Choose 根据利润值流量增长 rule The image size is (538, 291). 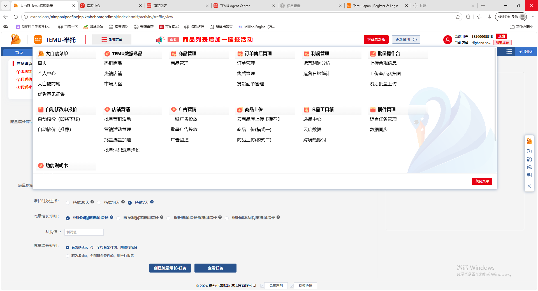click(68, 218)
